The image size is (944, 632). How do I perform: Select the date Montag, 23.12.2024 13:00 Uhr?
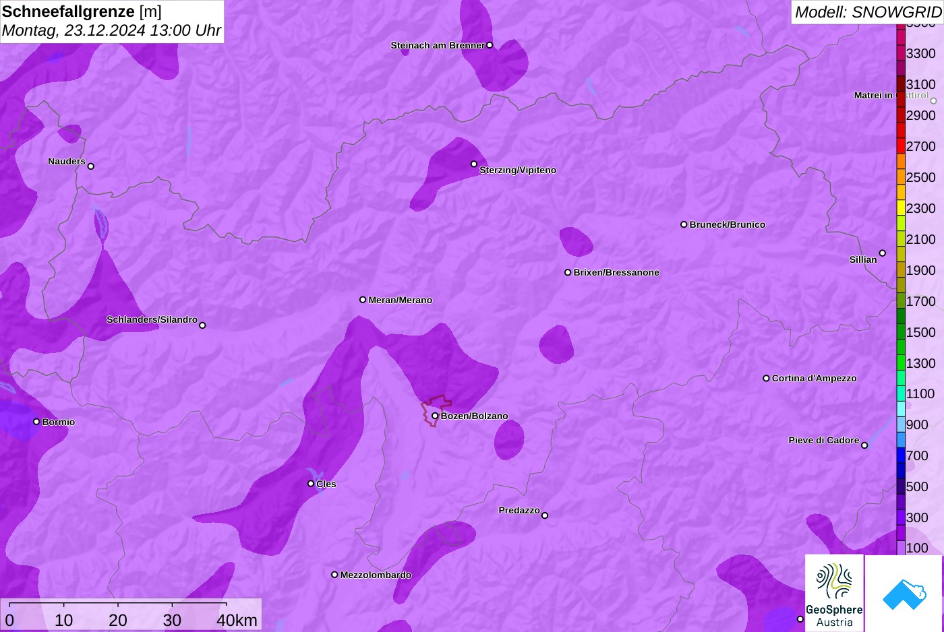(111, 30)
